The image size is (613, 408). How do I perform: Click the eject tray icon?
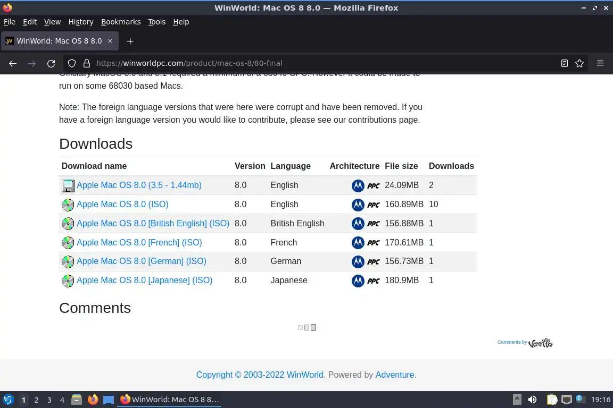pyautogui.click(x=517, y=399)
